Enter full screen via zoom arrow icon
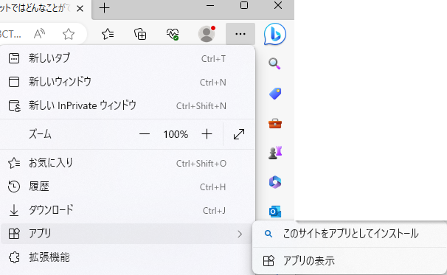This screenshot has height=275, width=447. (239, 134)
